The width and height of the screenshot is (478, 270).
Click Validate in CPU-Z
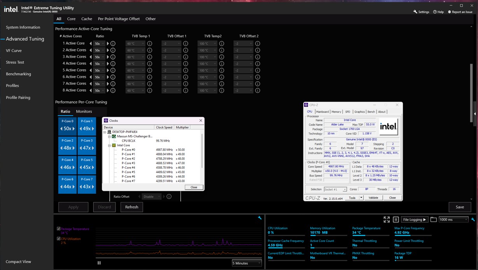pyautogui.click(x=373, y=198)
